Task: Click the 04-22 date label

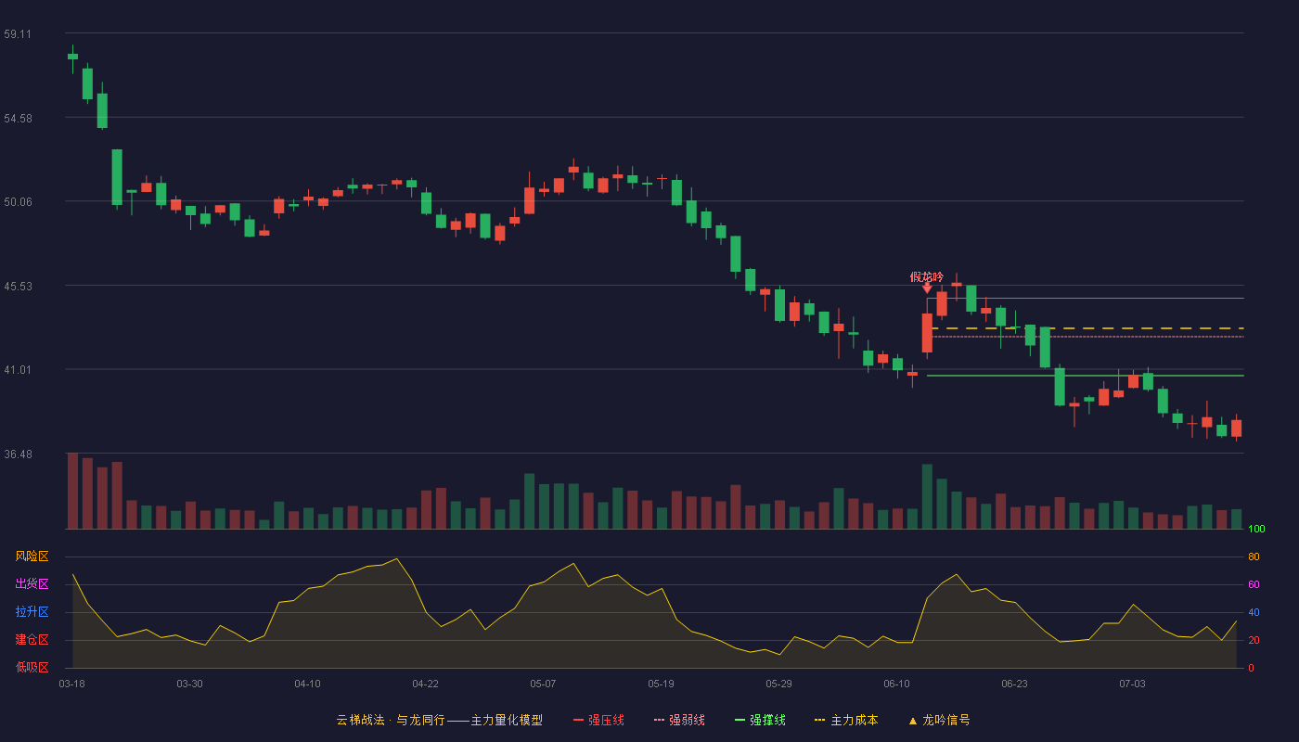Action: (x=425, y=684)
